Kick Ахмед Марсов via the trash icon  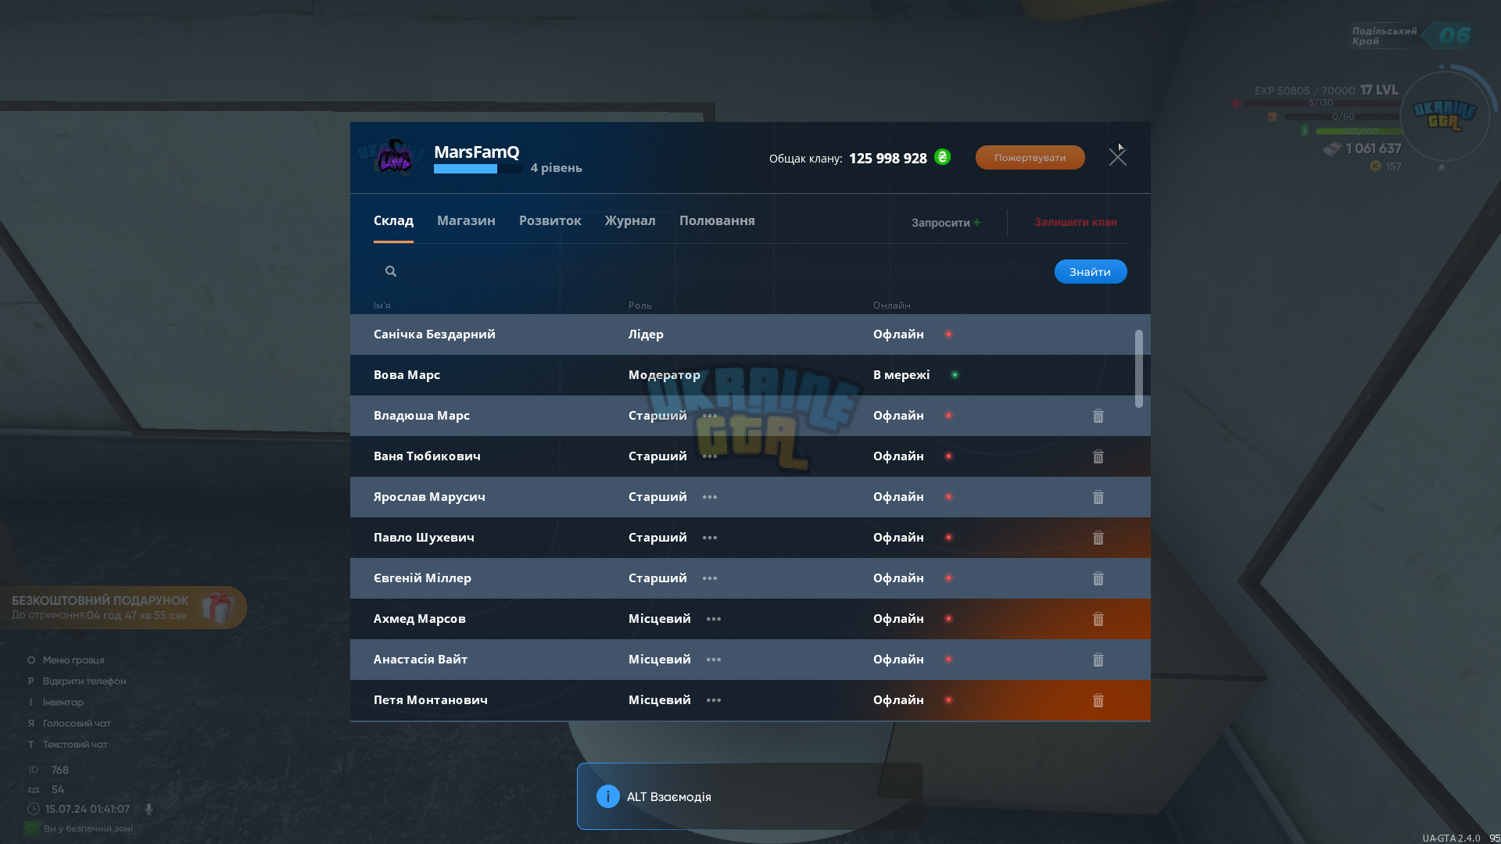1098,619
